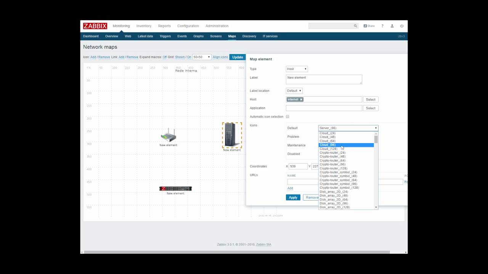Collapse the Default icon Server_(96) dropdown
This screenshot has width=488, height=274.
point(348,128)
